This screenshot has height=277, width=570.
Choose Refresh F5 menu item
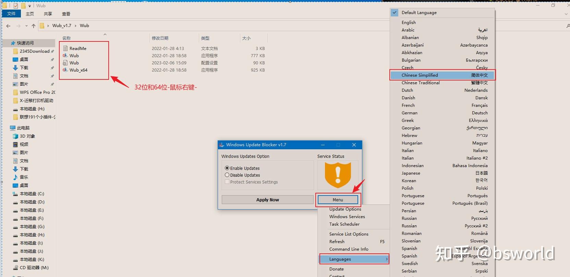pos(354,242)
